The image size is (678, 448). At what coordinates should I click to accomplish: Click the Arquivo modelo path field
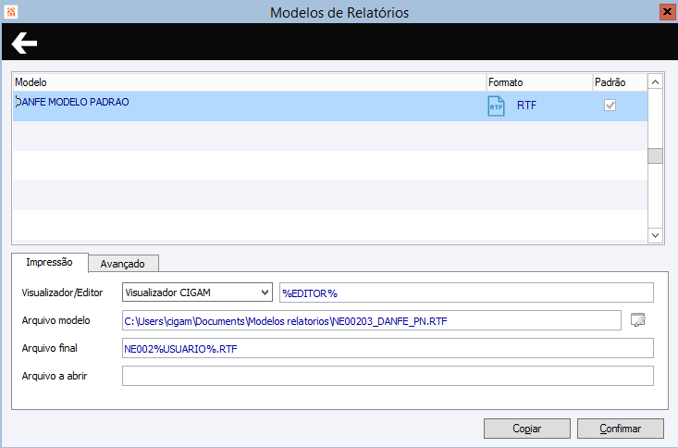coord(372,321)
